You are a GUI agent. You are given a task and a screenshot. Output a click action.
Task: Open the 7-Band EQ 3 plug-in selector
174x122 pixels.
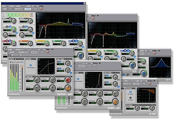[x=23, y=6]
